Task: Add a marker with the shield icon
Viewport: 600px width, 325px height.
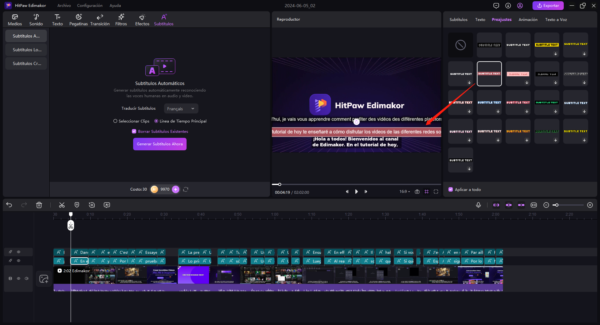Action: pos(77,205)
